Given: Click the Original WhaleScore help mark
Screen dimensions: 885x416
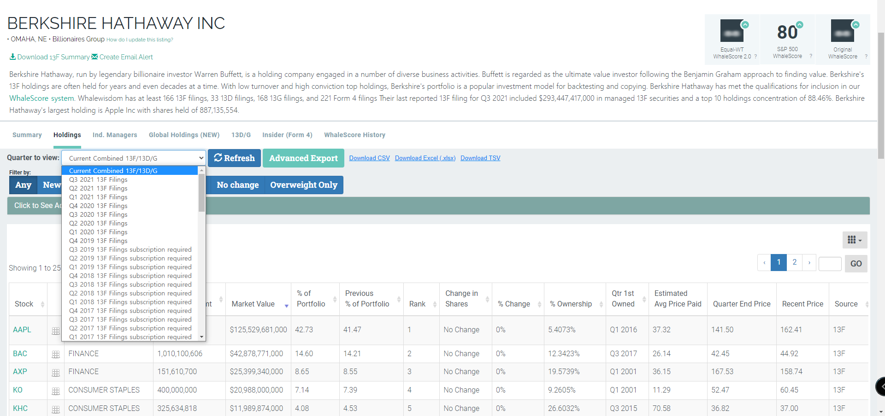Looking at the screenshot, I should point(866,57).
